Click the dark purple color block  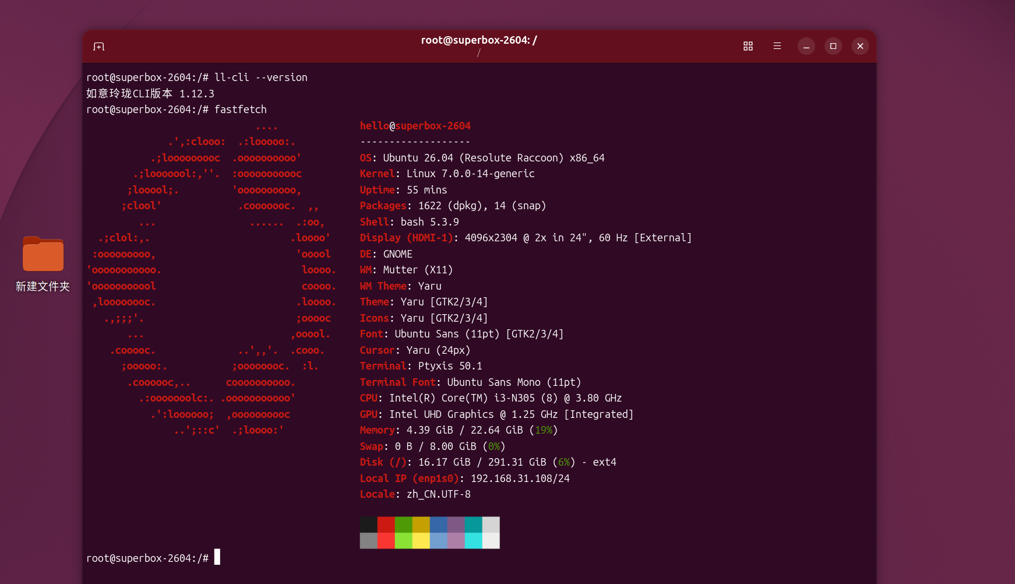click(456, 525)
